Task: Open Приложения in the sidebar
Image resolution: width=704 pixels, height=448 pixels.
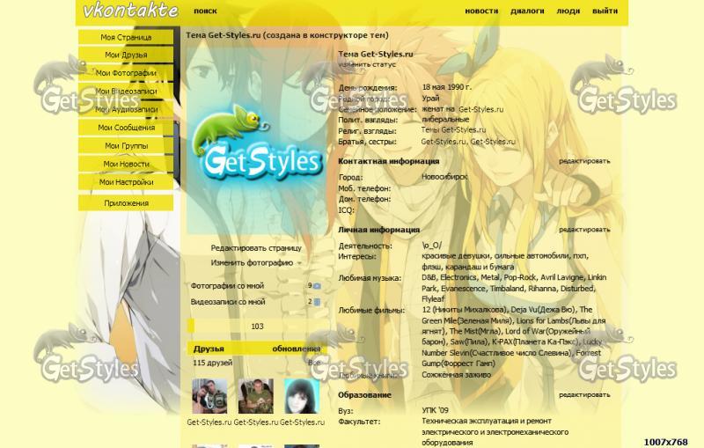Action: [126, 203]
